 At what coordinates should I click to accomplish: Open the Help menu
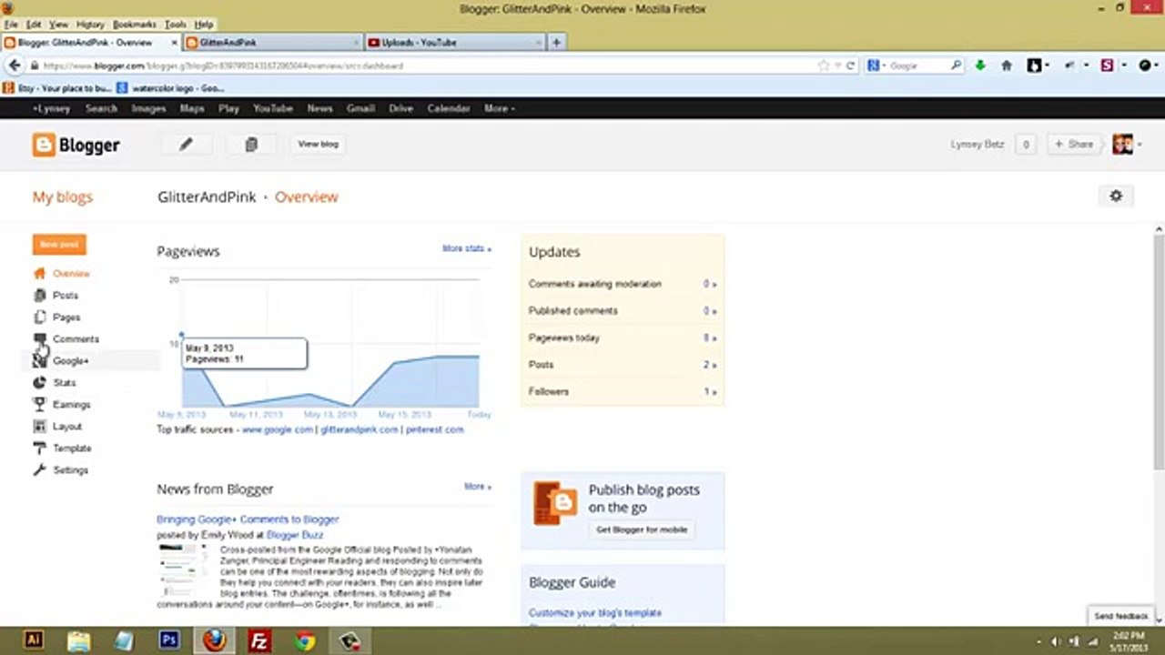click(204, 25)
